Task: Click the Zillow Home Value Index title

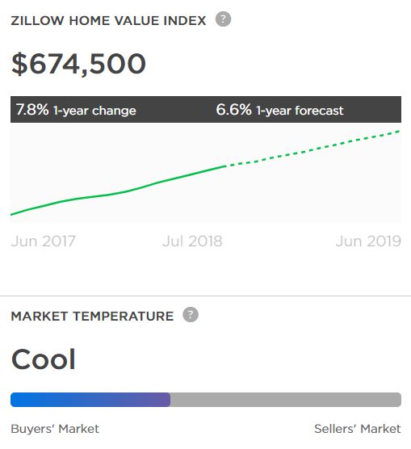Action: coord(108,21)
